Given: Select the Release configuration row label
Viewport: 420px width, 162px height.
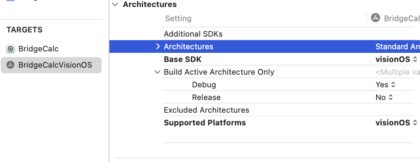Looking at the screenshot, I should coord(206,97).
